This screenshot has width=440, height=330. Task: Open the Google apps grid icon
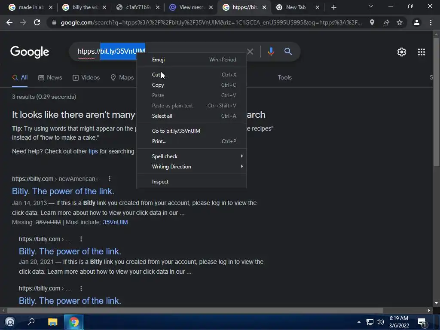[x=422, y=52]
